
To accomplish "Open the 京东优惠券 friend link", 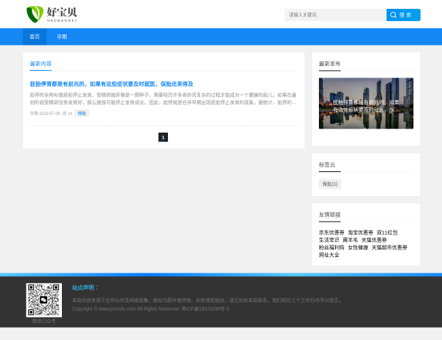I will tap(332, 233).
